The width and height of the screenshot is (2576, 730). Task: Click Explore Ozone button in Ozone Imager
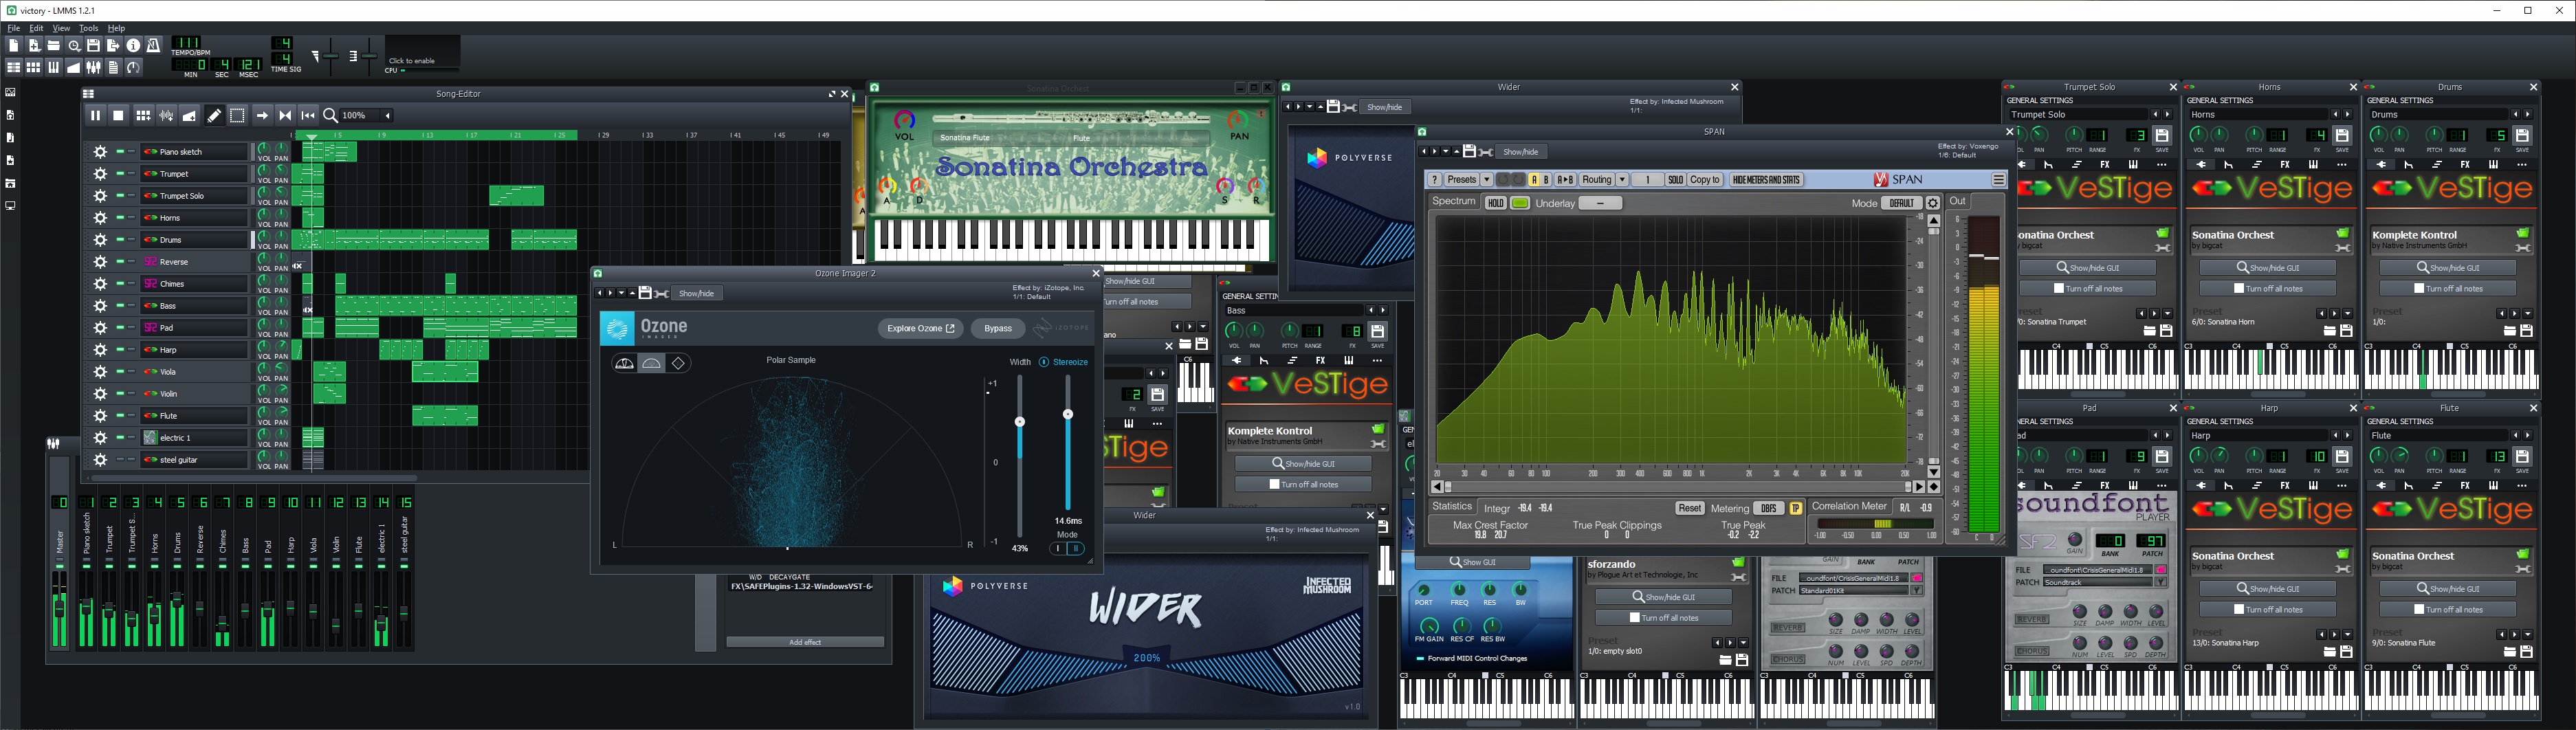click(x=920, y=328)
